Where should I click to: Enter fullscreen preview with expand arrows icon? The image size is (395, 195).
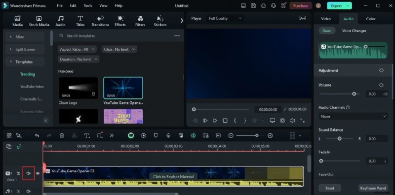click(302, 121)
